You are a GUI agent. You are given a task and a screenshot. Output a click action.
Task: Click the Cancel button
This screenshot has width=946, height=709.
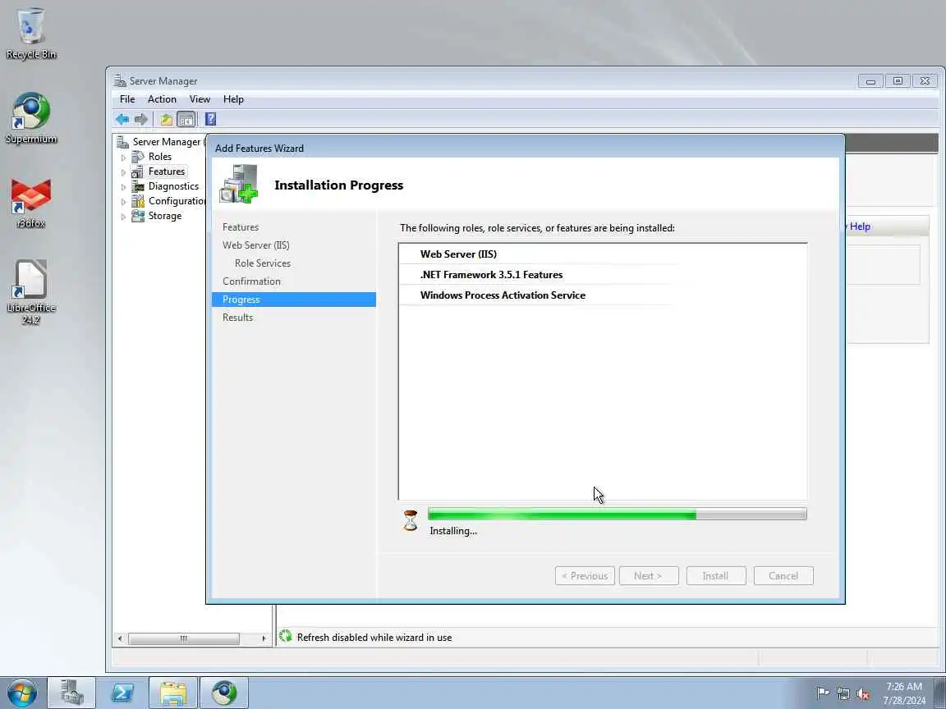(x=783, y=576)
